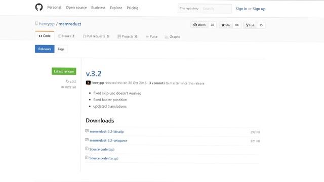Click the henrypp avatar thumbnail
The height and width of the screenshot is (182, 324).
coord(88,83)
